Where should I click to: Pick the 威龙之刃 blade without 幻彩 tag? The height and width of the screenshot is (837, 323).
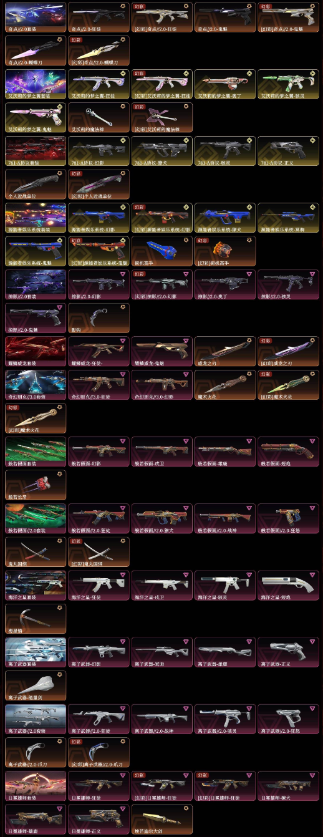(x=225, y=352)
